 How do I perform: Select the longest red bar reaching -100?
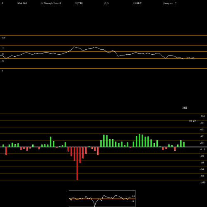coord(77,164)
